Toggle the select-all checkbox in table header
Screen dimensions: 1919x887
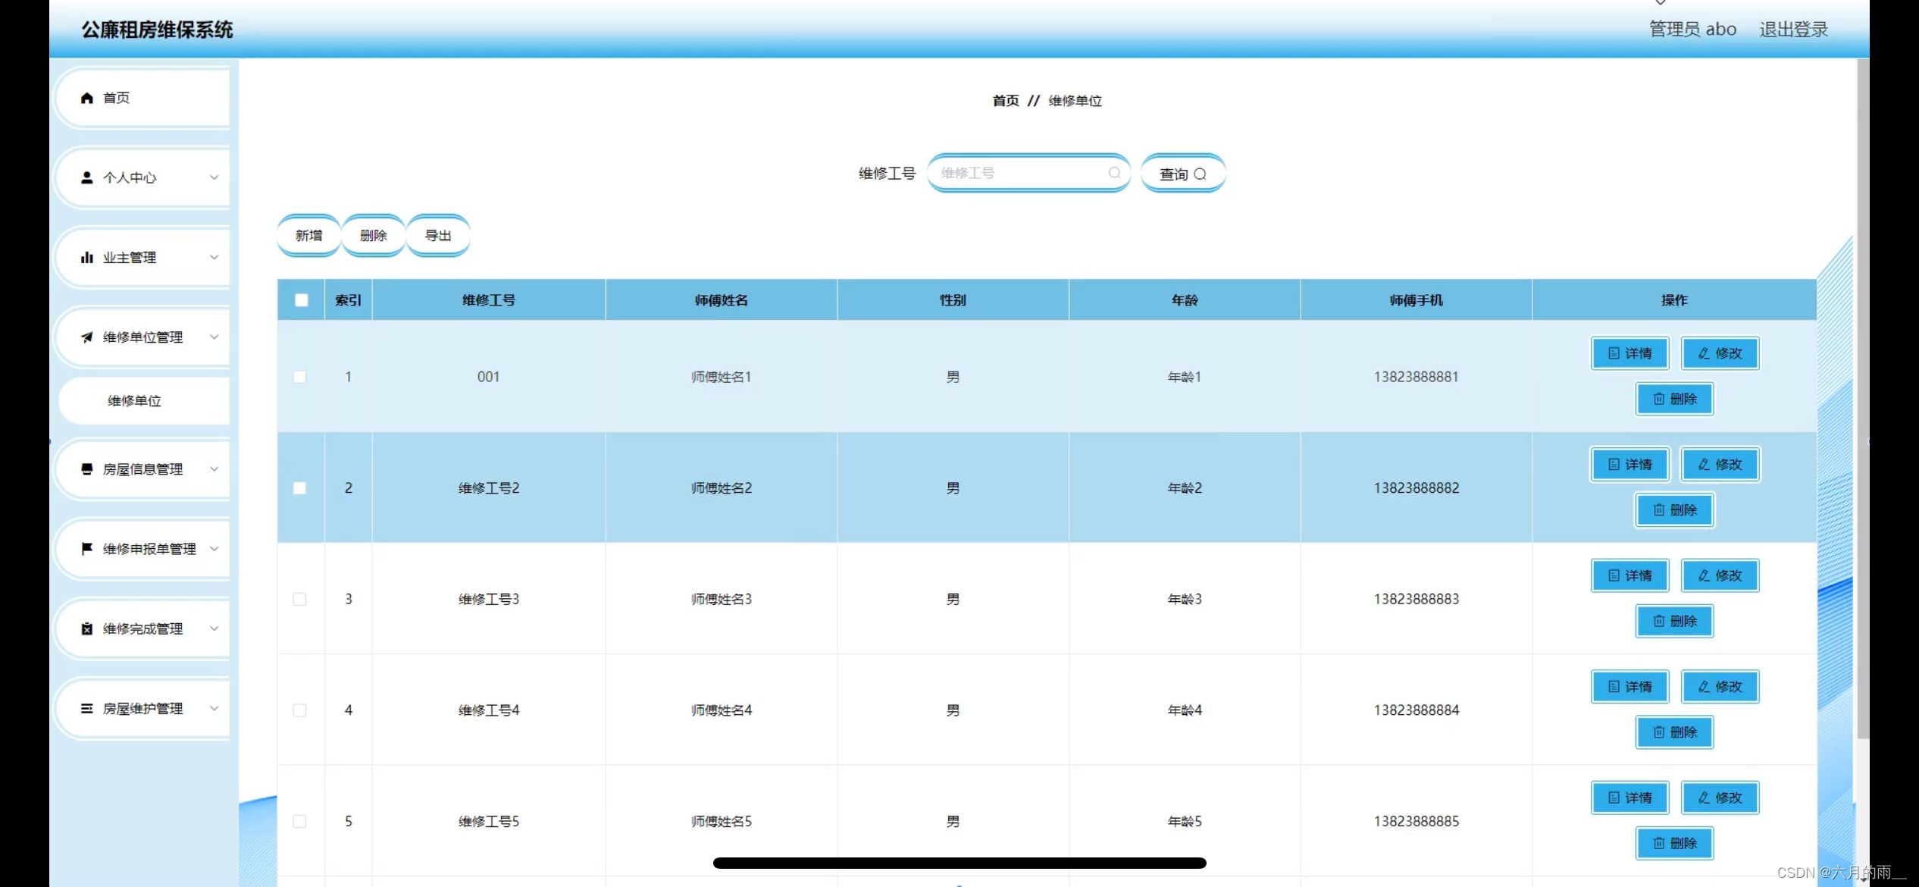(x=301, y=300)
